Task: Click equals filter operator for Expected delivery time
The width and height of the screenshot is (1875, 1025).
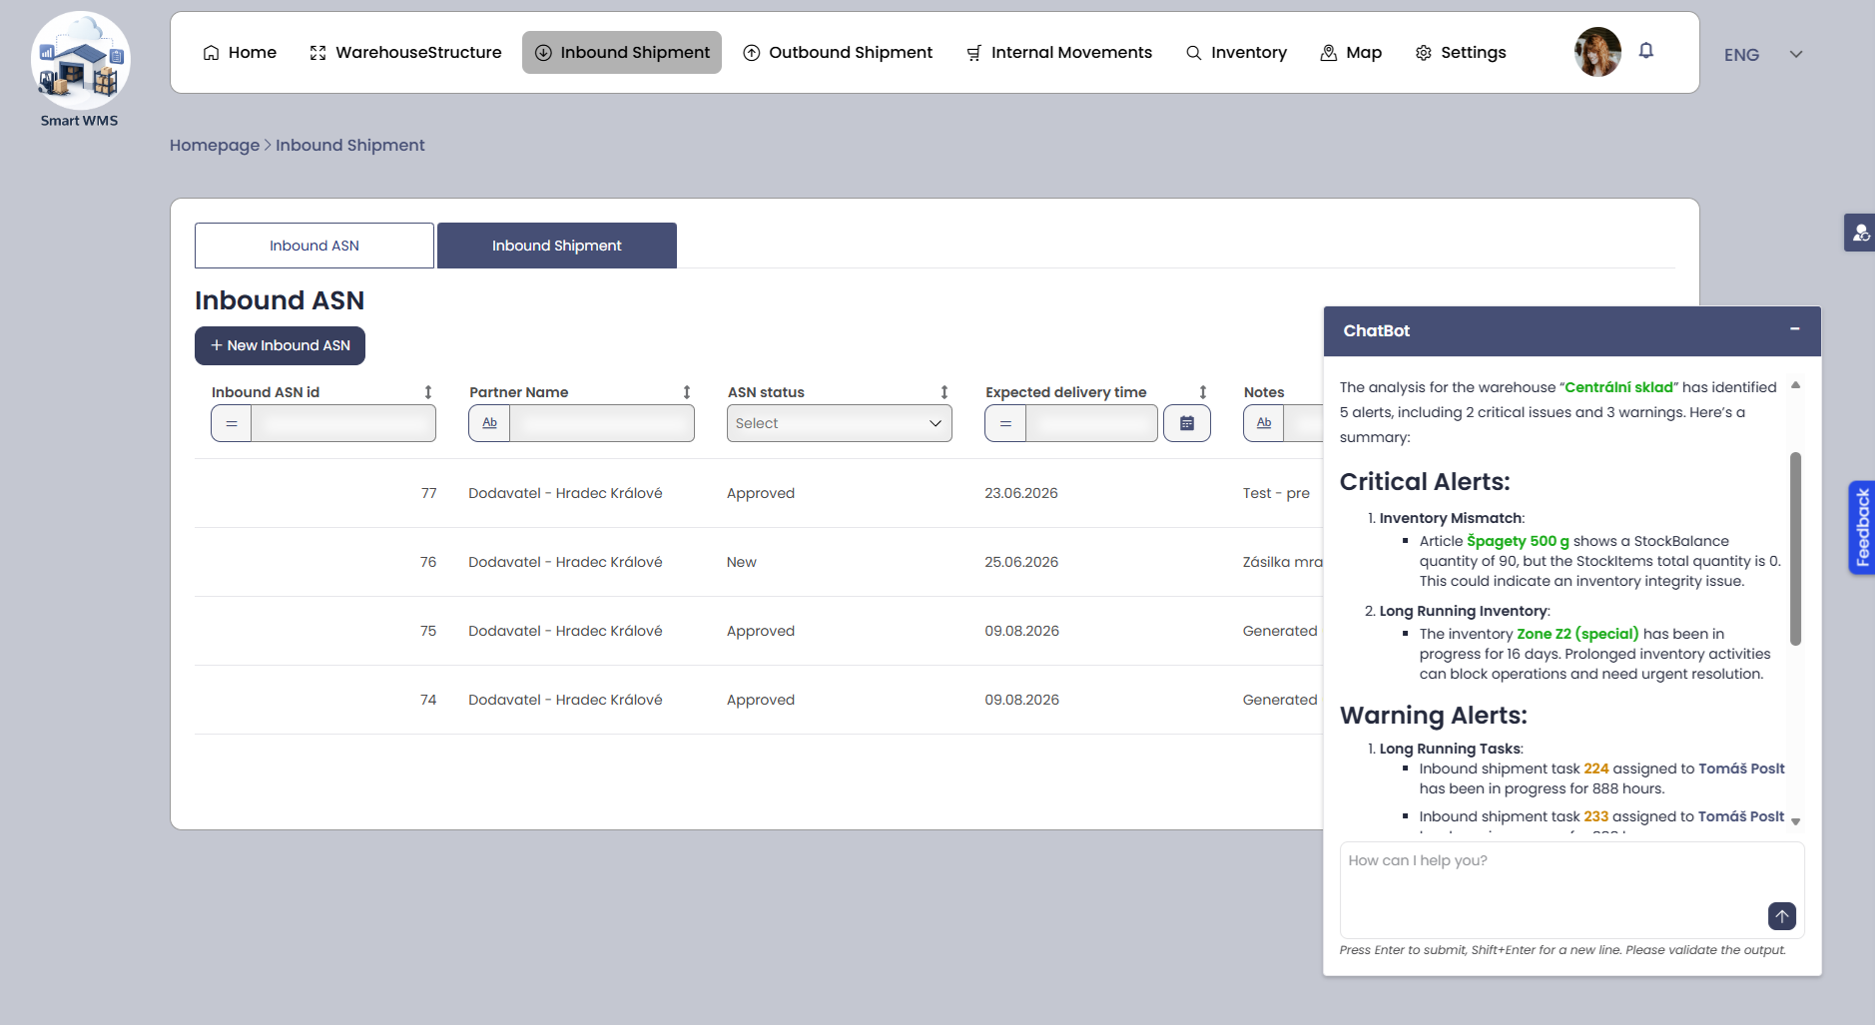Action: [1005, 423]
